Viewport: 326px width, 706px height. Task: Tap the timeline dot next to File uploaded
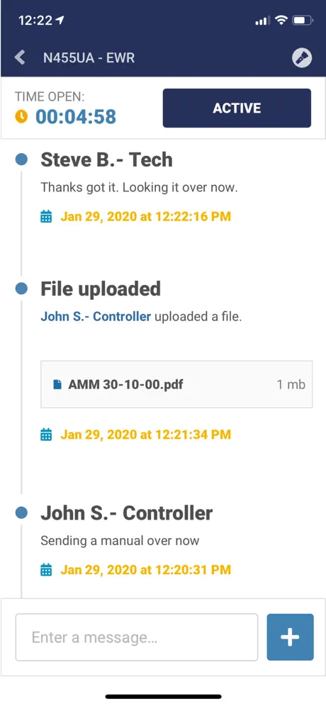click(21, 288)
